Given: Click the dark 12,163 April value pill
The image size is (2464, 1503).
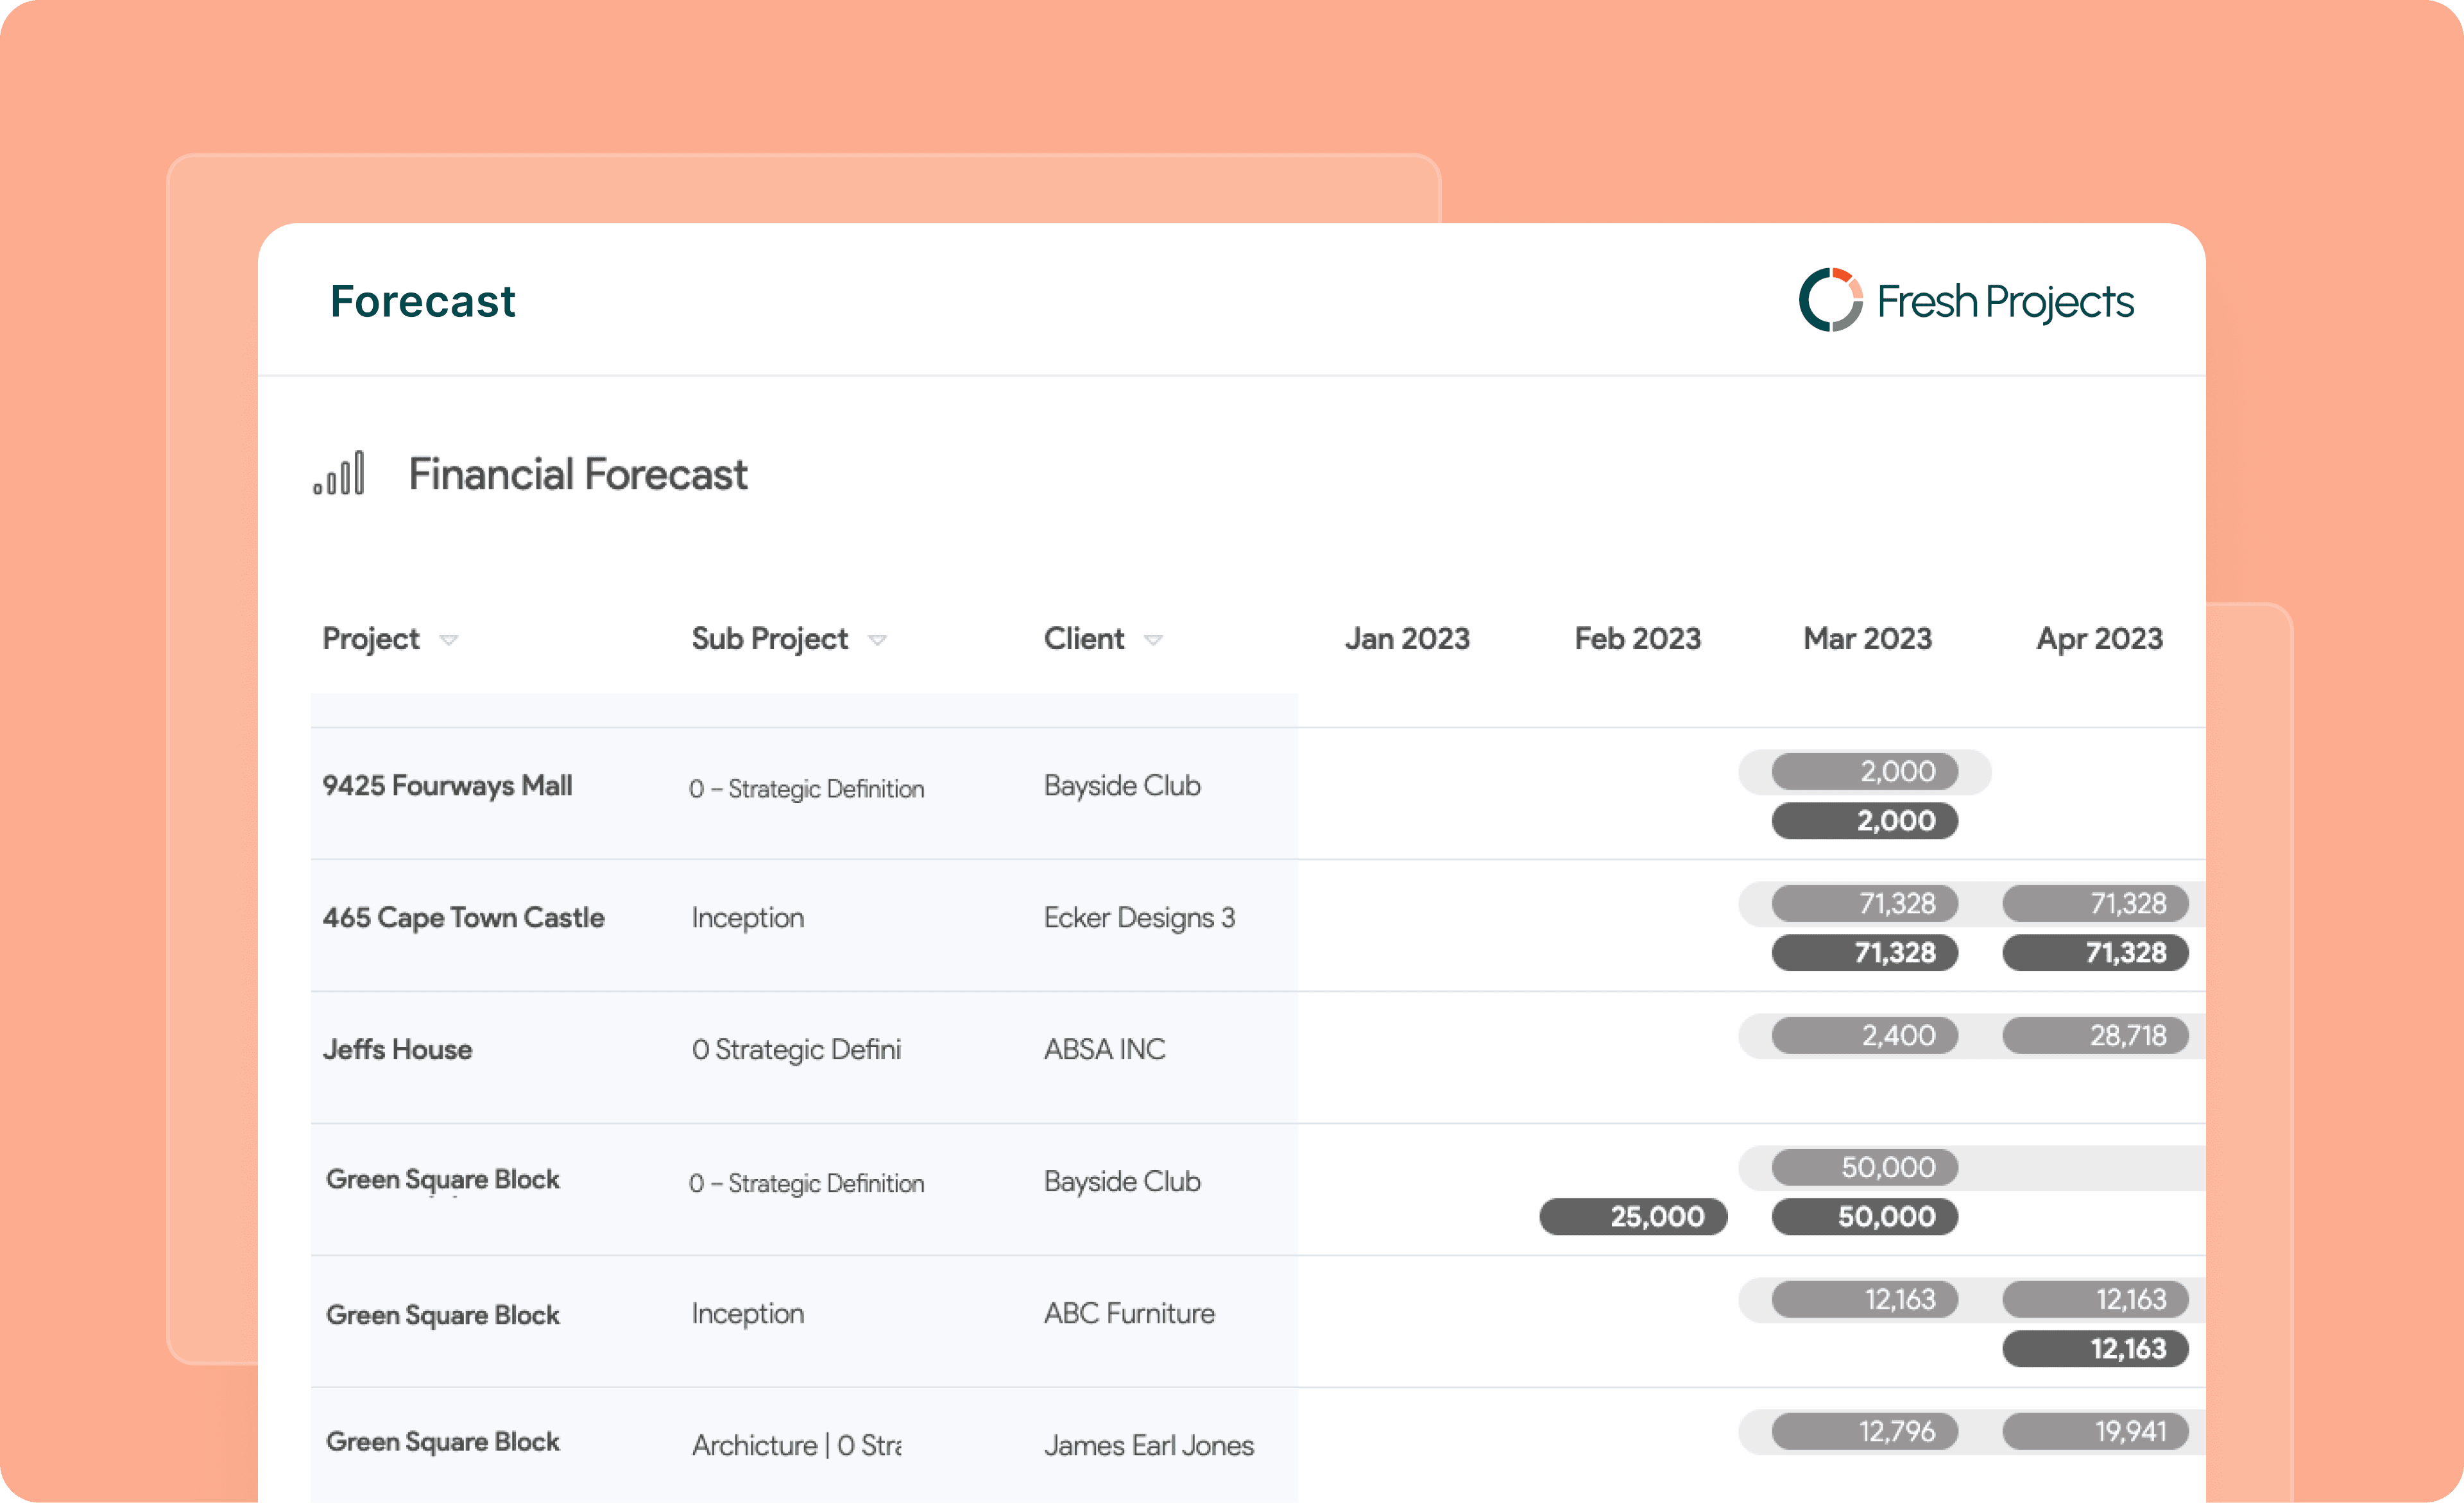Looking at the screenshot, I should point(2095,1349).
